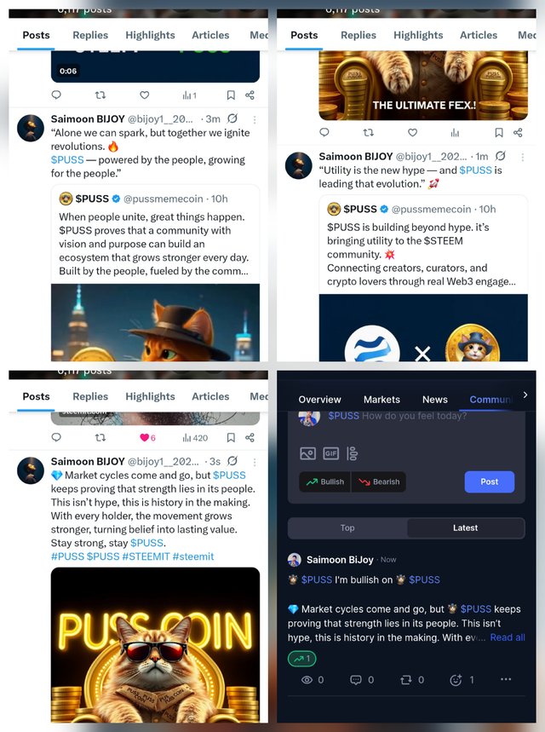The width and height of the screenshot is (545, 732).
Task: Click the bookmark icon beside the 420 views
Action: click(231, 437)
